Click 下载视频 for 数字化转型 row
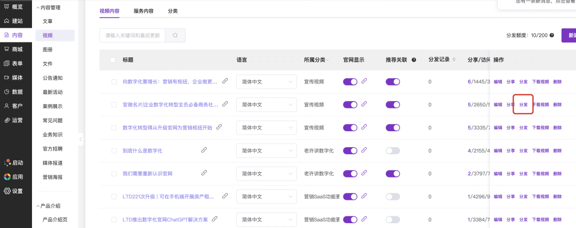This screenshot has width=576, height=228. 540,128
